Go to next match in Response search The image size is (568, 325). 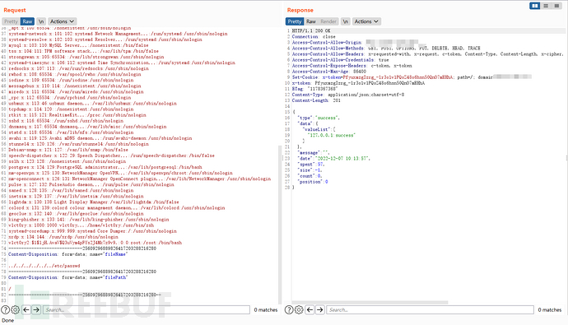coord(320,310)
